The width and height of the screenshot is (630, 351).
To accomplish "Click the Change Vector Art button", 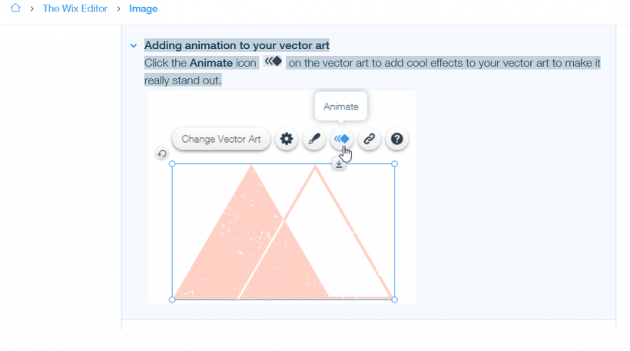I will 221,139.
